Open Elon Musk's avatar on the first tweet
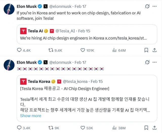162x133 pixels. click(x=9, y=9)
